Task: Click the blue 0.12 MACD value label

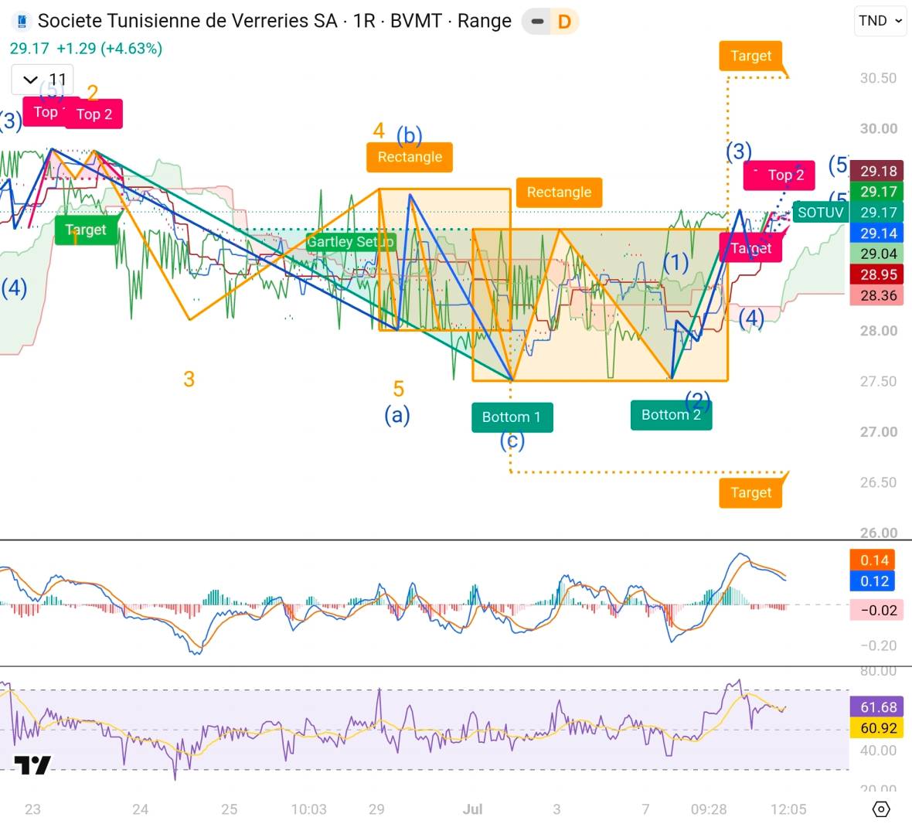Action: coord(874,581)
